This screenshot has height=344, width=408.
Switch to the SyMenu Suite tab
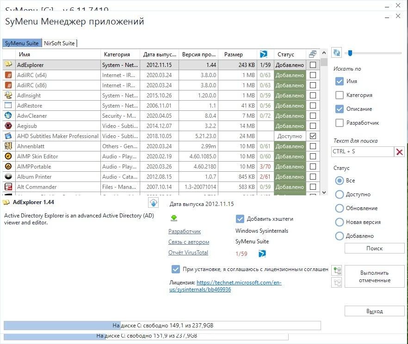click(22, 43)
